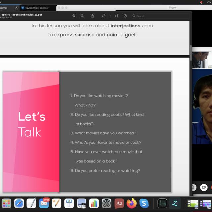This screenshot has height=212, width=212.
Task: Open Activity Monitor from the Dock
Action: click(162, 203)
